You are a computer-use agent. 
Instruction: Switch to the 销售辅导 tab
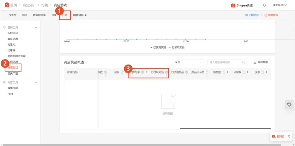click(78, 15)
